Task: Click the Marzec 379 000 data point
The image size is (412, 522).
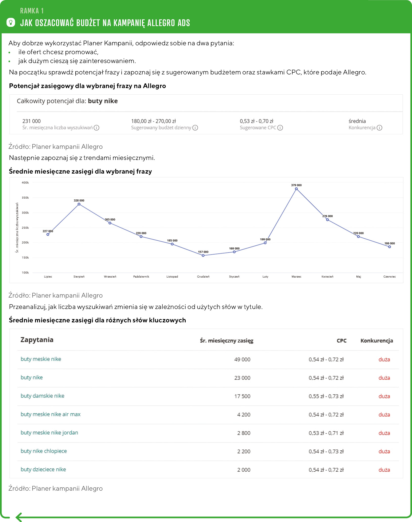Action: (x=296, y=189)
